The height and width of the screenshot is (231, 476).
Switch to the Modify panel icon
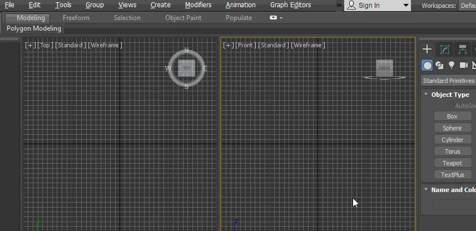[444, 50]
